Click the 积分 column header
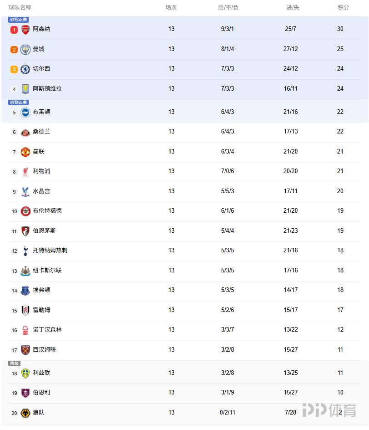 pyautogui.click(x=344, y=8)
